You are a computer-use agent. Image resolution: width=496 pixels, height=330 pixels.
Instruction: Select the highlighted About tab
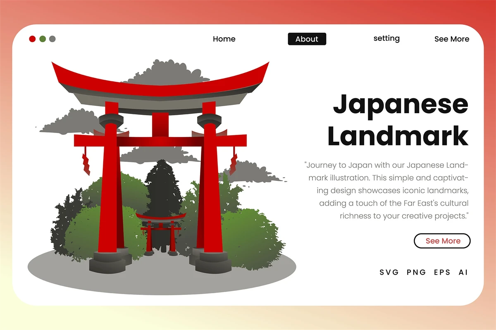pyautogui.click(x=307, y=39)
